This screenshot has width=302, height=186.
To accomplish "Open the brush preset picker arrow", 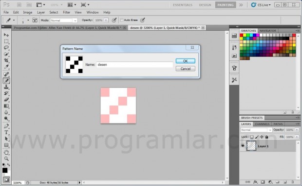I will 28,20.
